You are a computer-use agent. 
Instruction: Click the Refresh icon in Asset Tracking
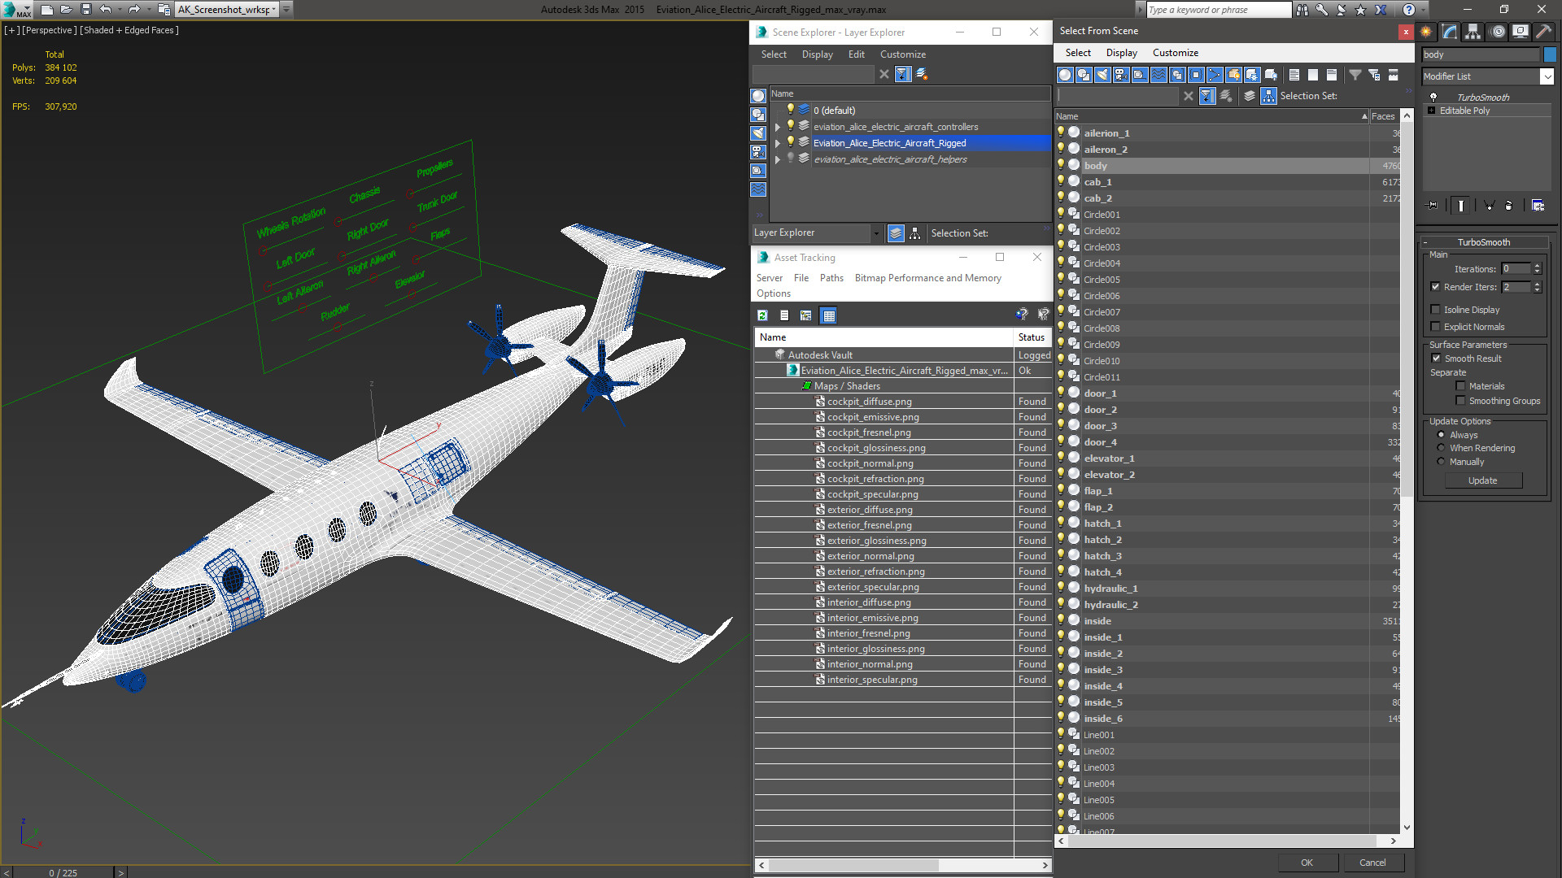tap(762, 315)
